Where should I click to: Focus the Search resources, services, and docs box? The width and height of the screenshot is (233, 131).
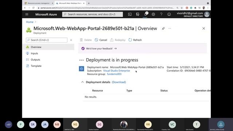[92, 14]
